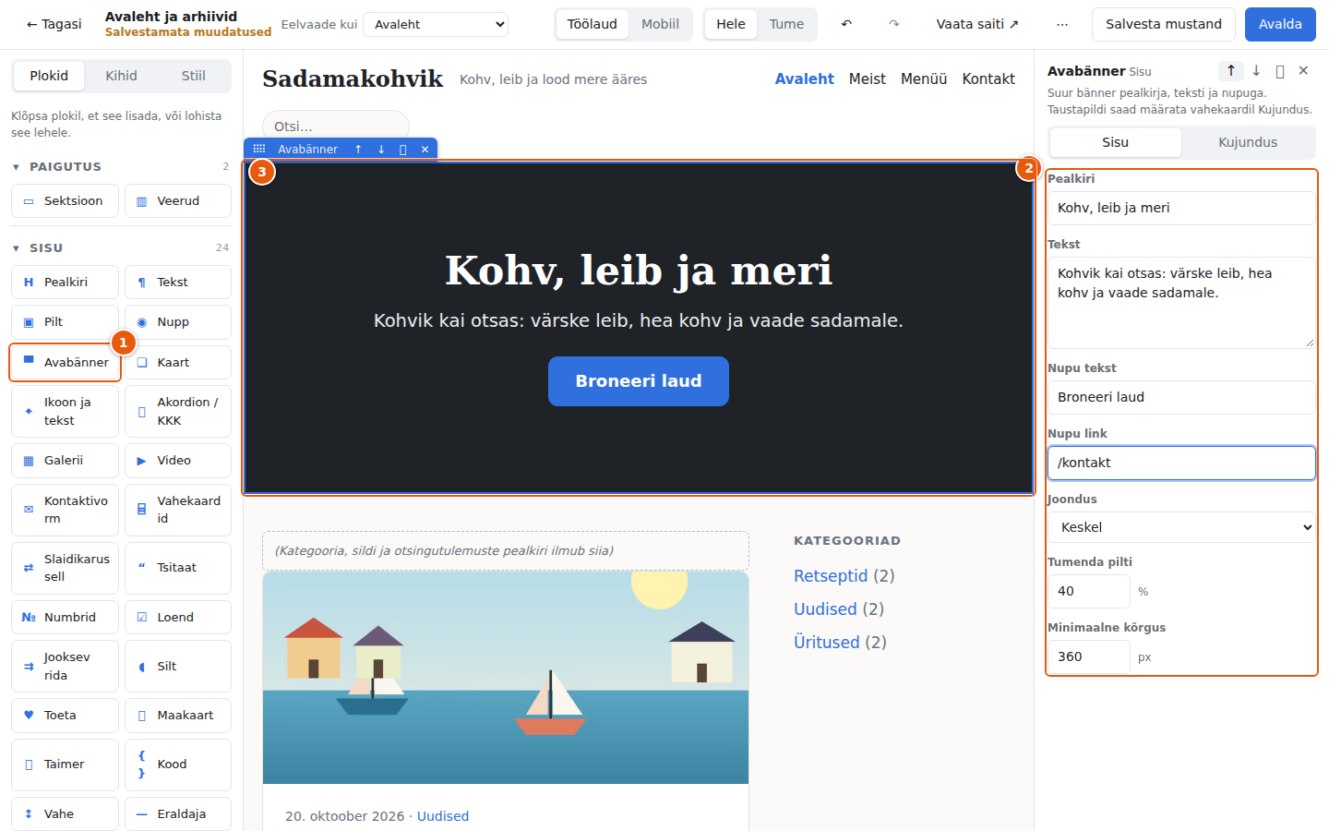Delete block from the canvas block toolbar
1329x831 pixels.
click(x=425, y=149)
